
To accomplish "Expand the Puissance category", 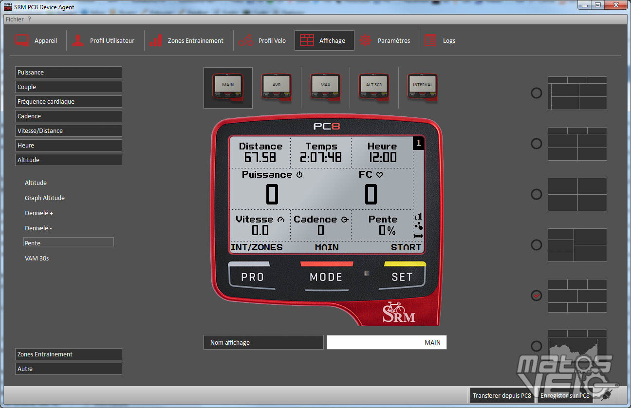I will coord(69,72).
